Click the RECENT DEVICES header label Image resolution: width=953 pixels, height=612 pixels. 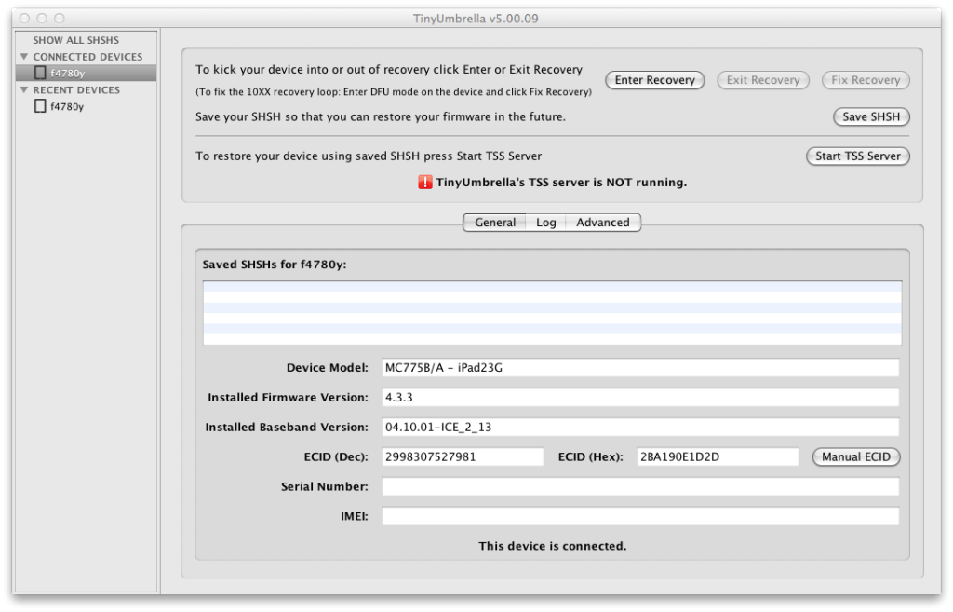point(76,90)
